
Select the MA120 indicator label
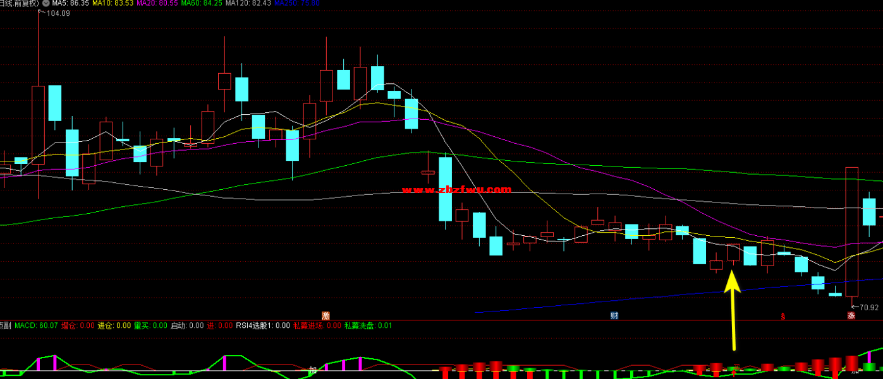pos(248,3)
